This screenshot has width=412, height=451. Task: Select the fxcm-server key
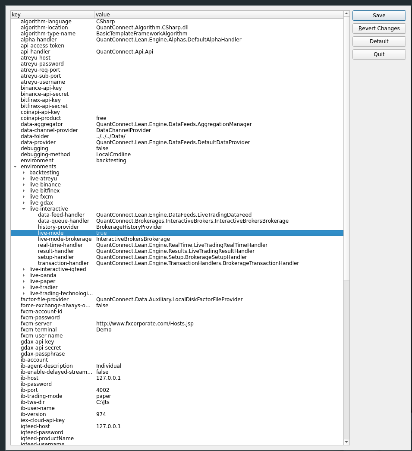pyautogui.click(x=36, y=324)
